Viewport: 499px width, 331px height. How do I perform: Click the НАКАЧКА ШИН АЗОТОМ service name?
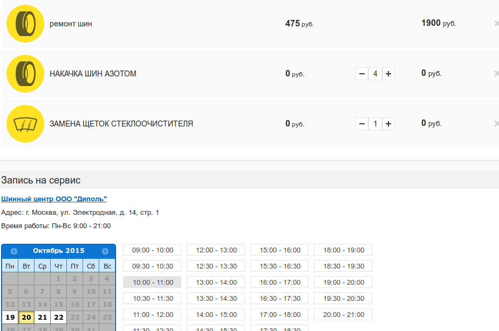(x=93, y=74)
